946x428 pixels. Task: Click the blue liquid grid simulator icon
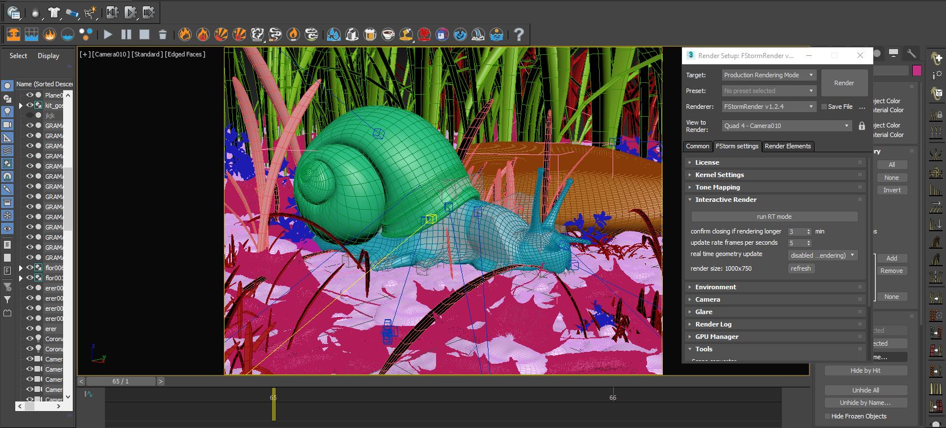(32, 34)
